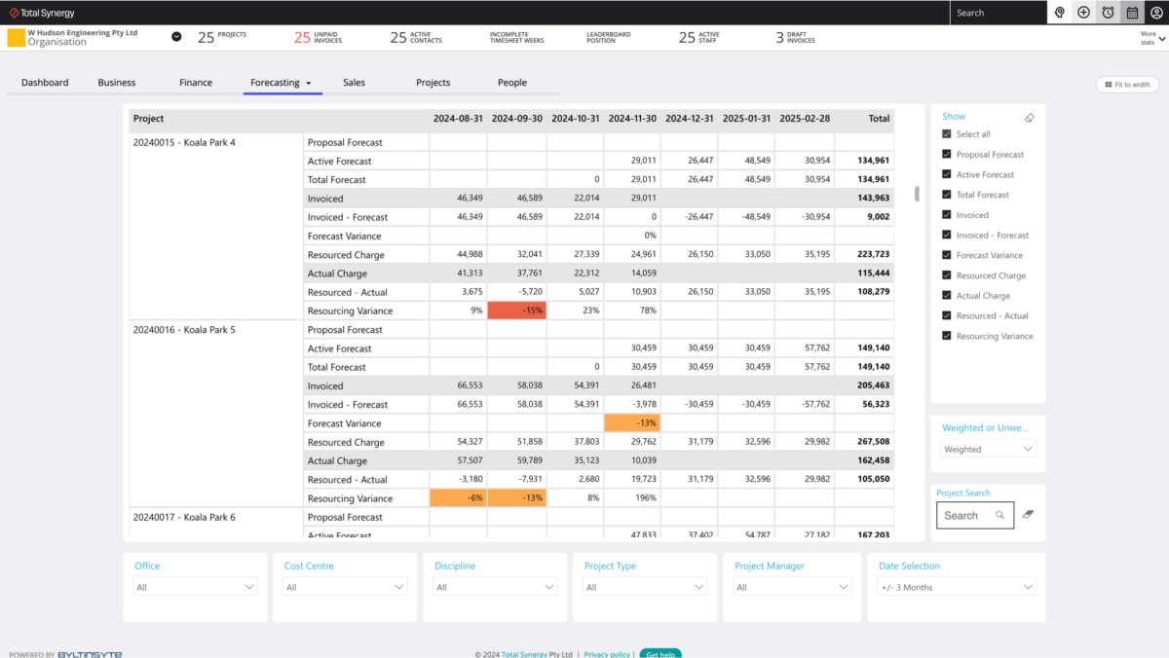Open the Project Manager filter dropdown

(791, 587)
